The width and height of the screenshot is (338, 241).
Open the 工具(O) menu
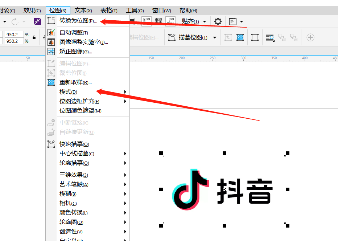135,11
